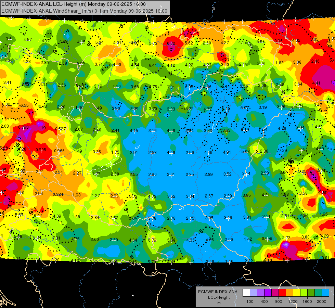
Task: Click the LCL-Height label in legend
Action: coord(219,297)
